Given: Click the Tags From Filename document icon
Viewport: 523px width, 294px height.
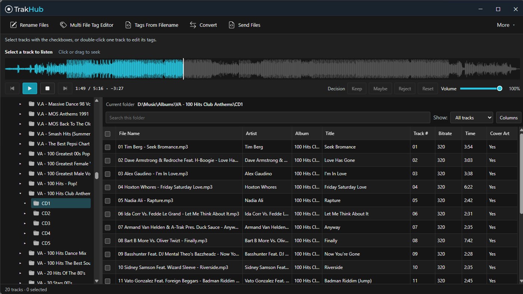Looking at the screenshot, I should (x=128, y=25).
